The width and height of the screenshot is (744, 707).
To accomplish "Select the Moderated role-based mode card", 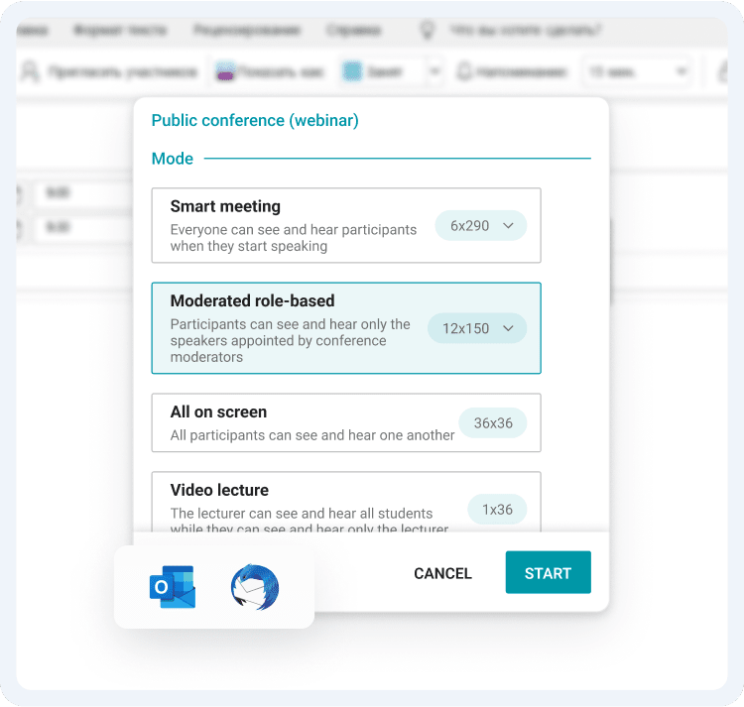I will pos(298,327).
